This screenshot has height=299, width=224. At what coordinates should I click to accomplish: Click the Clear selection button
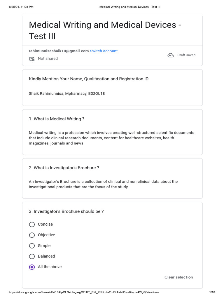click(179, 277)
